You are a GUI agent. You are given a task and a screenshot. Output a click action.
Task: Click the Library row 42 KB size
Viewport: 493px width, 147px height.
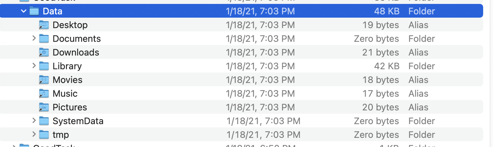387,66
